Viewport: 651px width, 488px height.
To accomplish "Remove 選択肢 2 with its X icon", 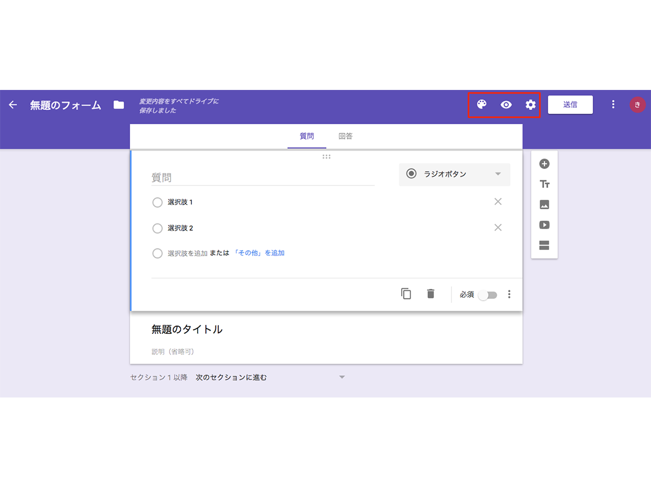I will 498,227.
